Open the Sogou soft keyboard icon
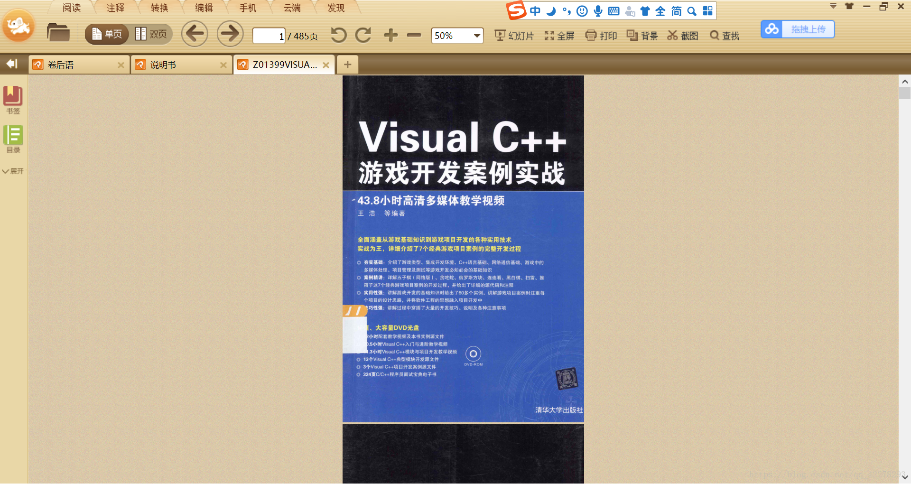This screenshot has height=484, width=911. [614, 11]
